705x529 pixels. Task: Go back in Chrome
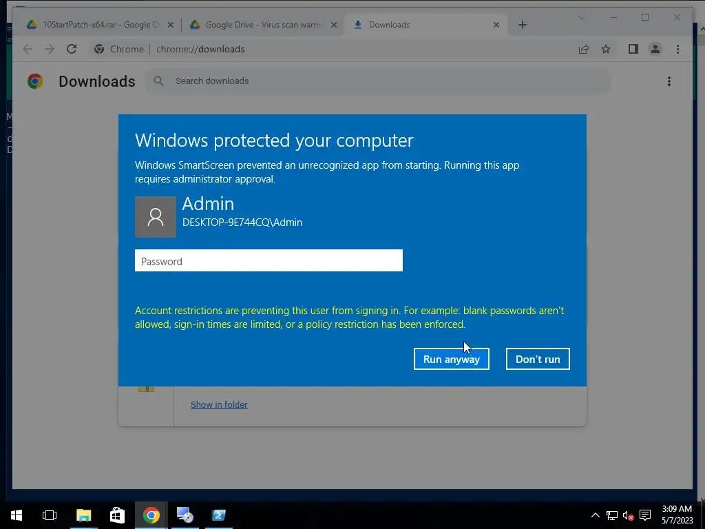coord(28,49)
